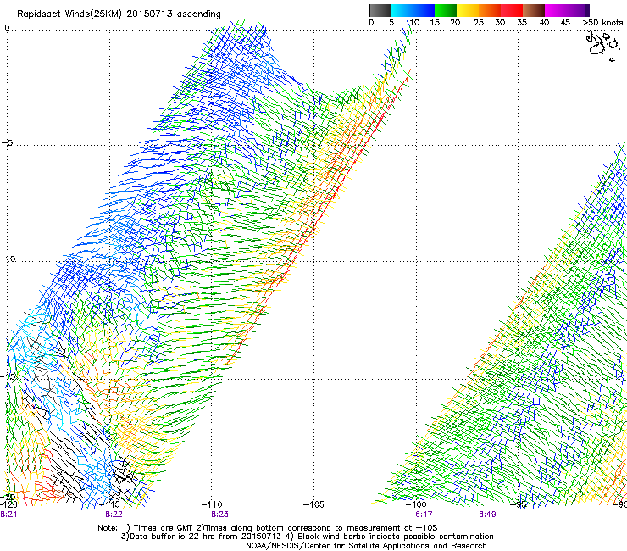Click the latitude label '0'
This screenshot has height=551, width=627.
point(7,28)
